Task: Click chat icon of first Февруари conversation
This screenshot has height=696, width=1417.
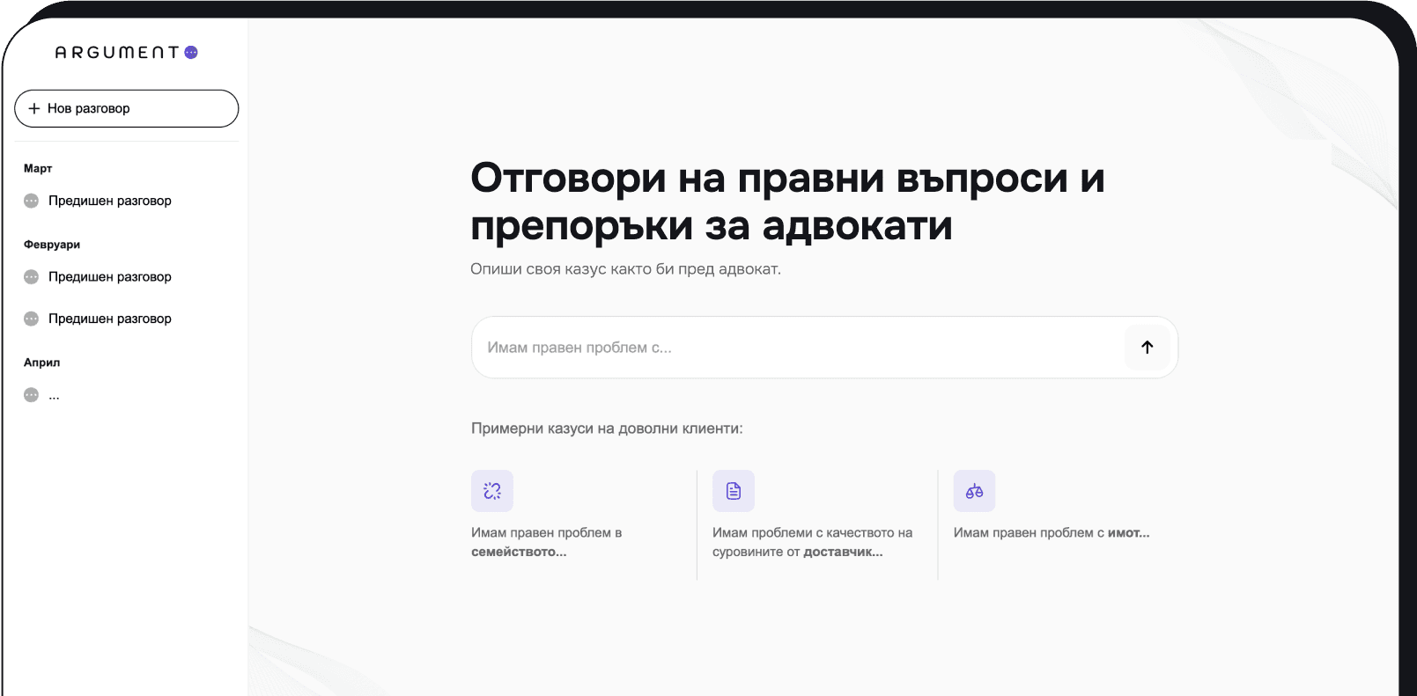Action: (32, 277)
